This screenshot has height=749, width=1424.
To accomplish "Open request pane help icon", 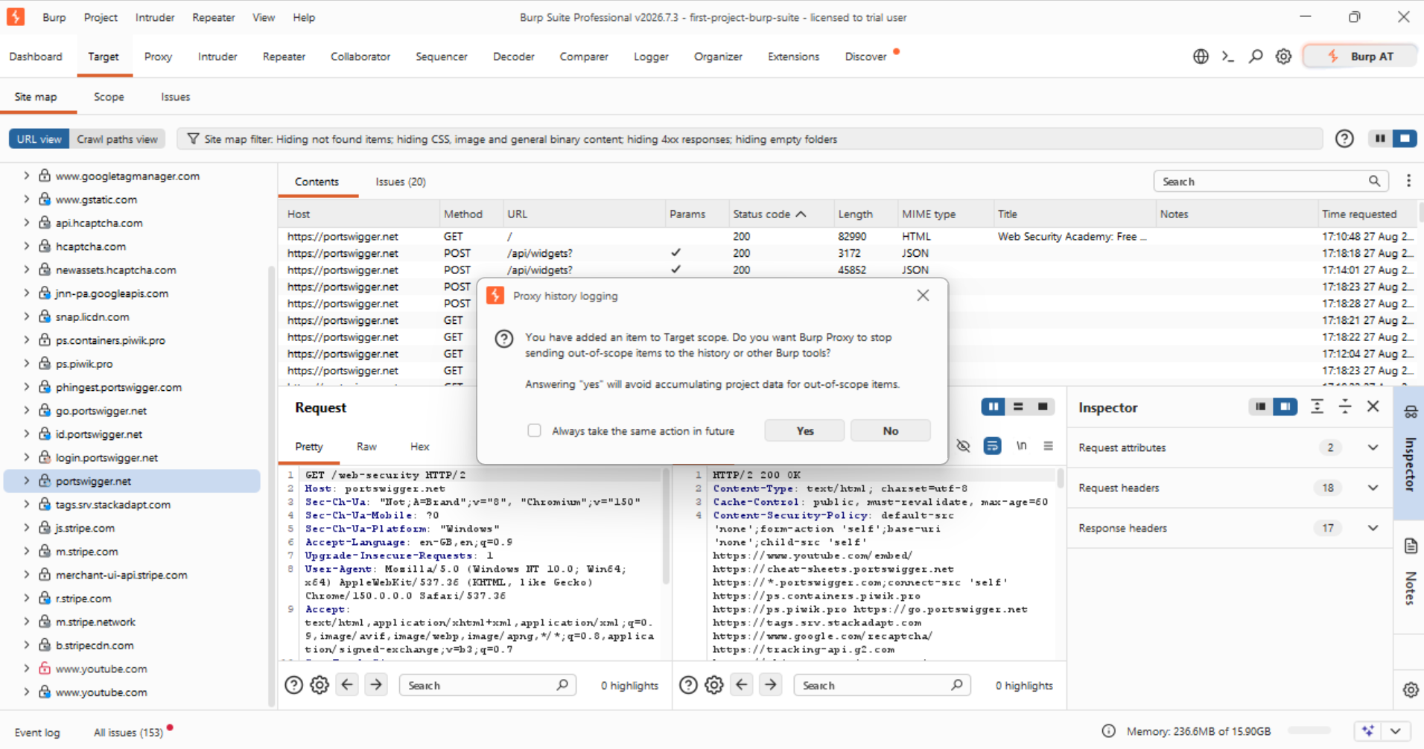I will coord(293,685).
